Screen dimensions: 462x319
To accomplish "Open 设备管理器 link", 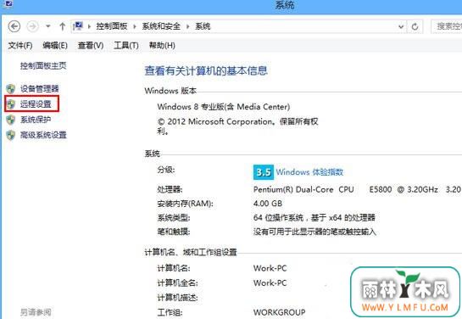I will pos(40,88).
